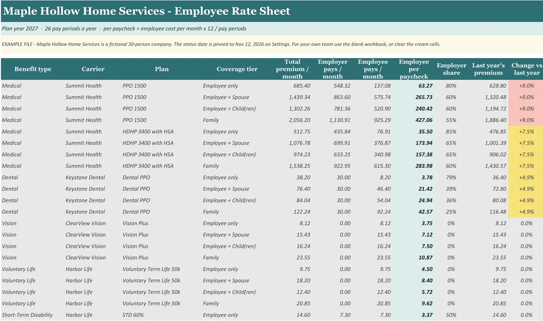Select the title 'Maple Hollow Home Services - Employee Rate Sheet'
543x321 pixels.
pos(147,11)
